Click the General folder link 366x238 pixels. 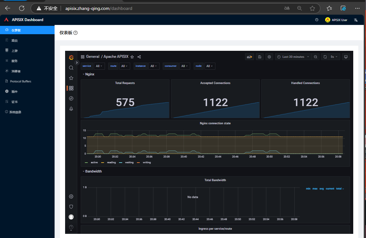coord(93,57)
